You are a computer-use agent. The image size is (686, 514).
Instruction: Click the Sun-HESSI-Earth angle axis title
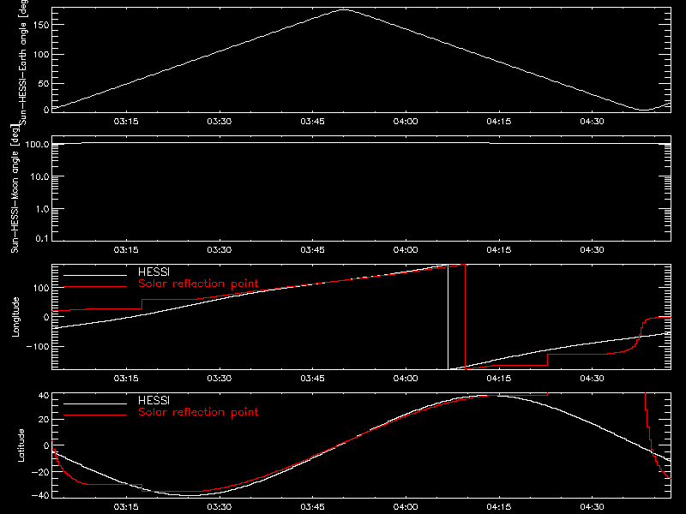(x=23, y=62)
